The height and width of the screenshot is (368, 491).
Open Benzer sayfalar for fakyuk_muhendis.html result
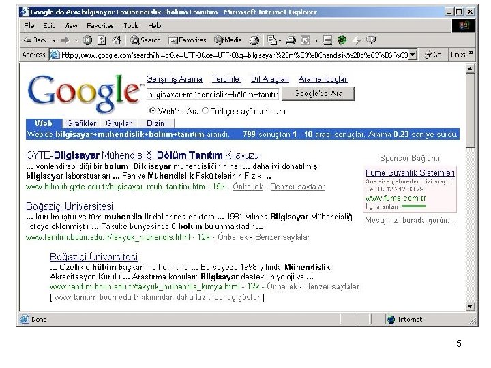pyautogui.click(x=282, y=237)
